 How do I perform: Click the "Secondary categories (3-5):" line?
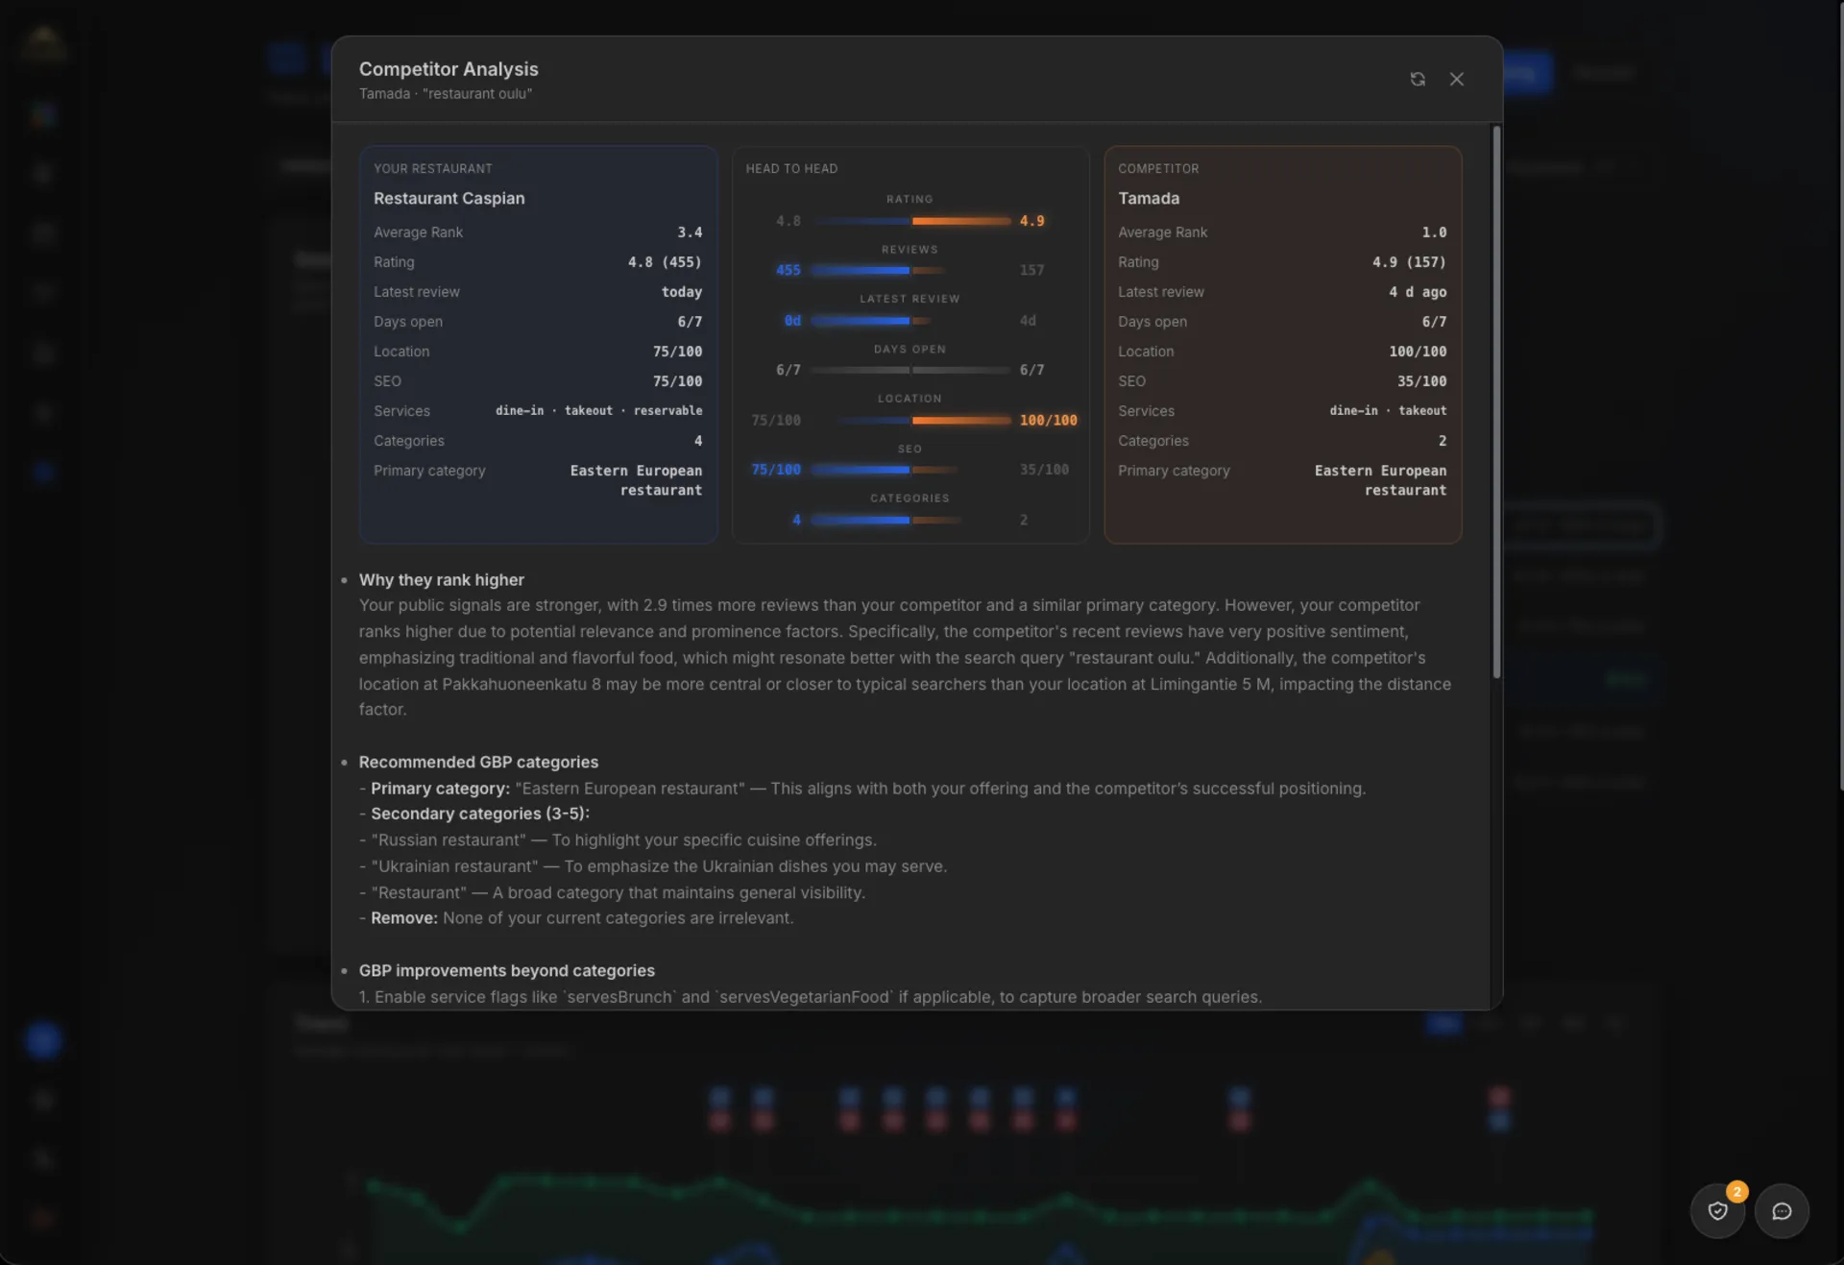[474, 814]
